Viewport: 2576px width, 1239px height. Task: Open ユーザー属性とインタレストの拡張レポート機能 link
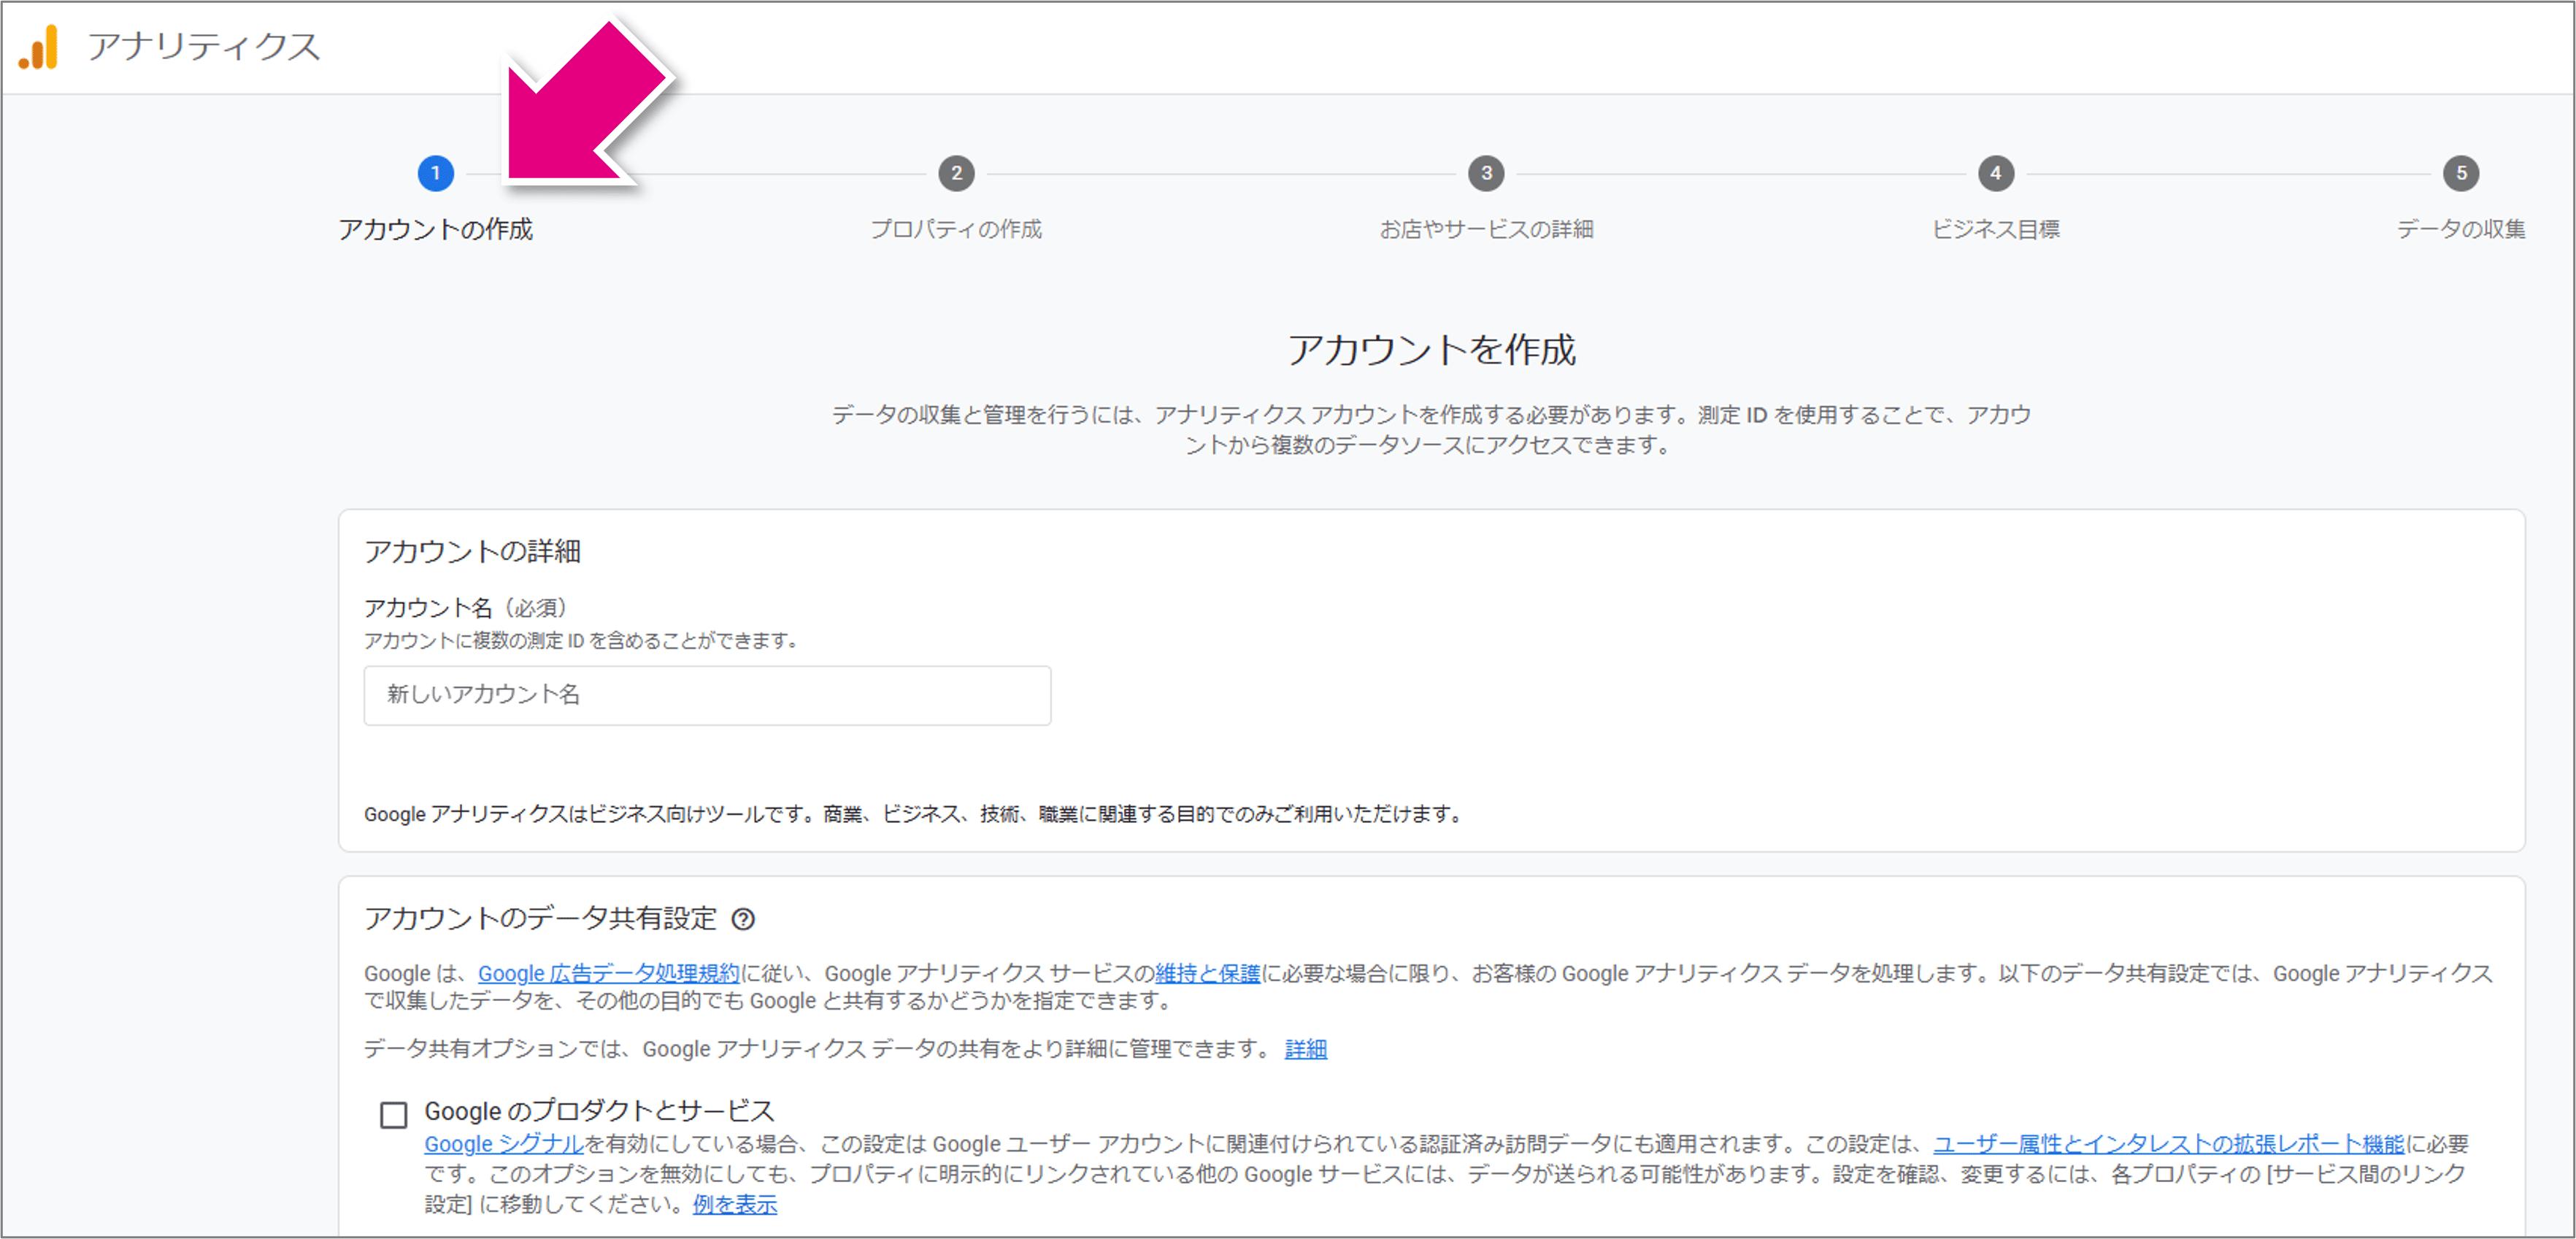click(x=2168, y=1144)
